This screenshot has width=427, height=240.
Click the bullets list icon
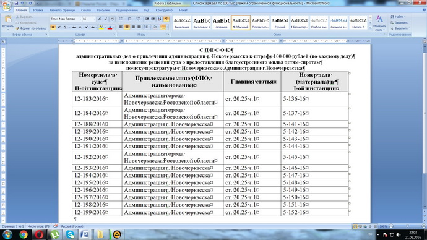[121, 19]
